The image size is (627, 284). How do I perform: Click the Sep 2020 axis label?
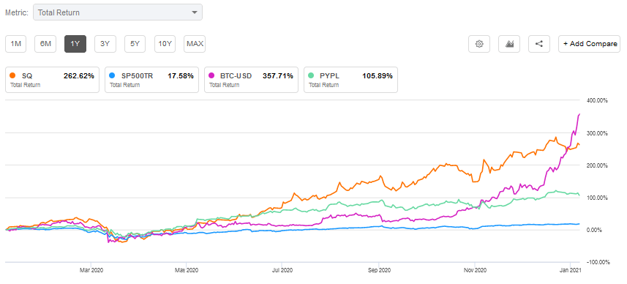point(379,270)
